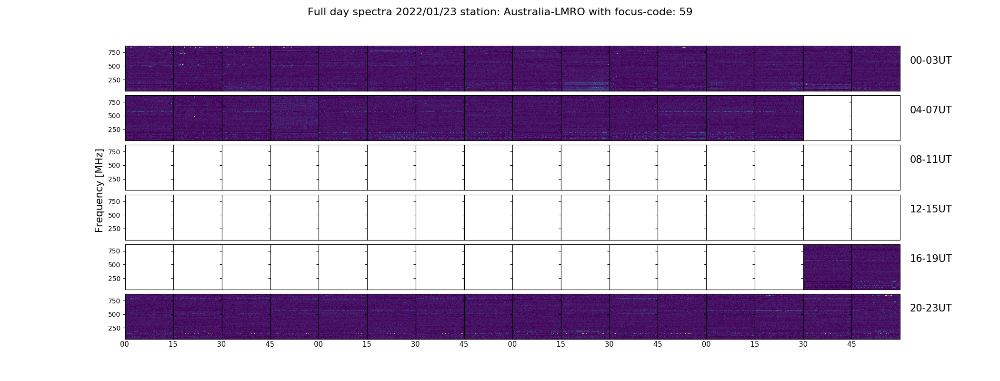Click the empty last panel of 04-07UT row
The image size is (1000, 381).
point(876,118)
